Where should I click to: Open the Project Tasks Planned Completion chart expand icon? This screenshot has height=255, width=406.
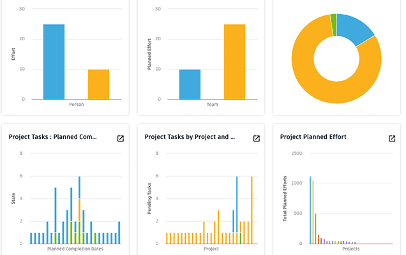pos(120,138)
